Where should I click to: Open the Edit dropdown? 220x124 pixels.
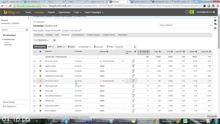pyautogui.click(x=51, y=47)
